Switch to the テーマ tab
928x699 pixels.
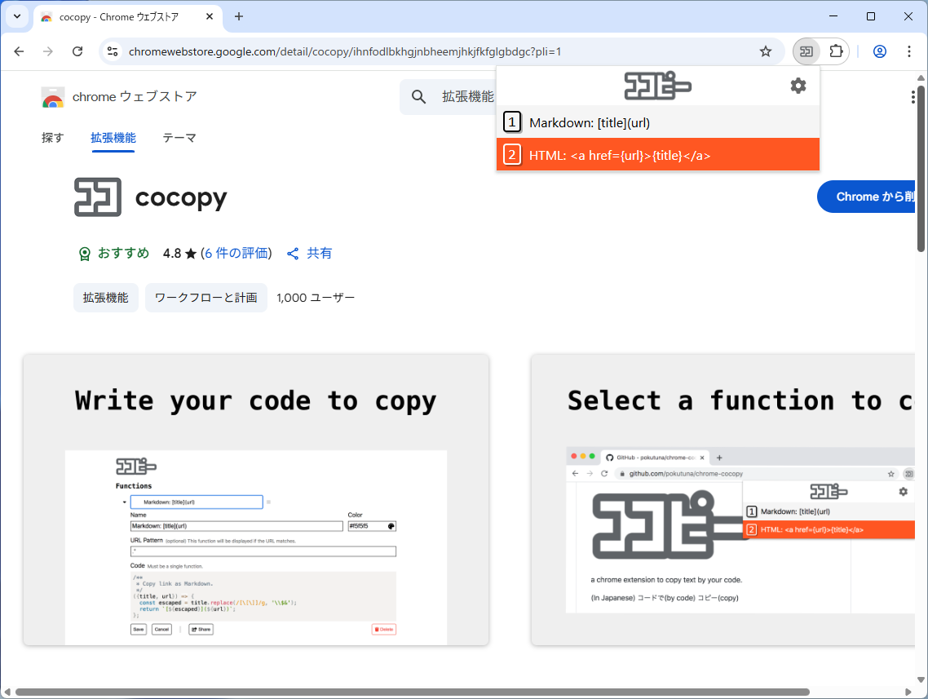179,138
